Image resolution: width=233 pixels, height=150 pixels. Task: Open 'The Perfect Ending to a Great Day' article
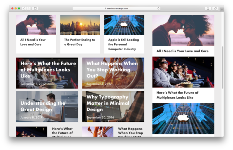point(80,42)
